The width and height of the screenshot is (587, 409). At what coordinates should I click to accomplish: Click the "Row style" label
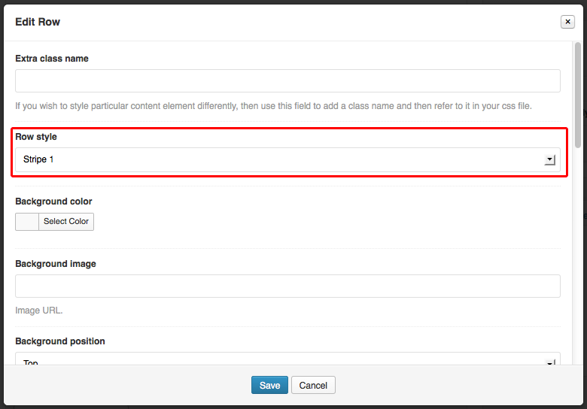pyautogui.click(x=36, y=137)
